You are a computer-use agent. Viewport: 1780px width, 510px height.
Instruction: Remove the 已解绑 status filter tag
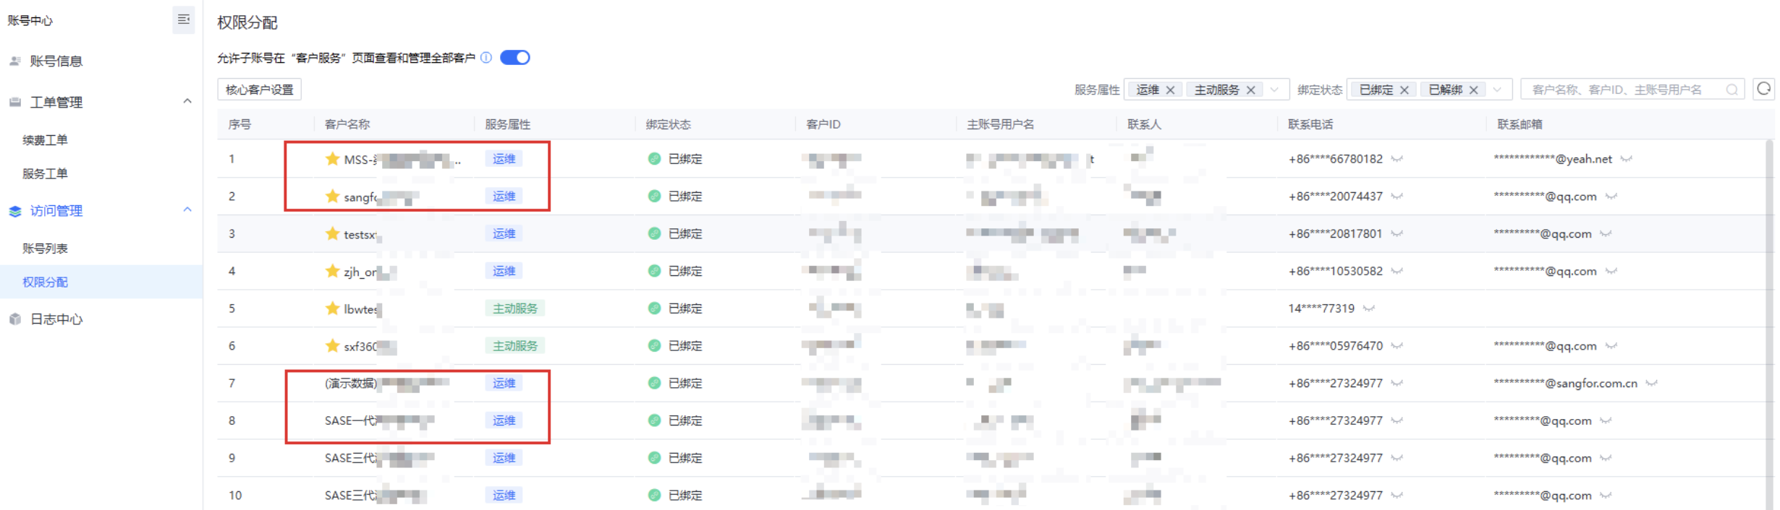[1473, 90]
